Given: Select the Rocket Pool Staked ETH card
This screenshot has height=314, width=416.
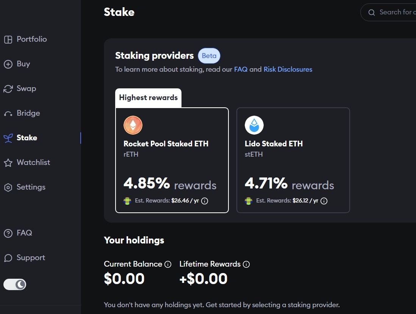Looking at the screenshot, I should pyautogui.click(x=172, y=160).
